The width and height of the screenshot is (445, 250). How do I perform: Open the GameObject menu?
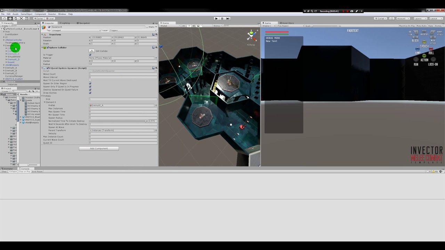tap(26, 14)
